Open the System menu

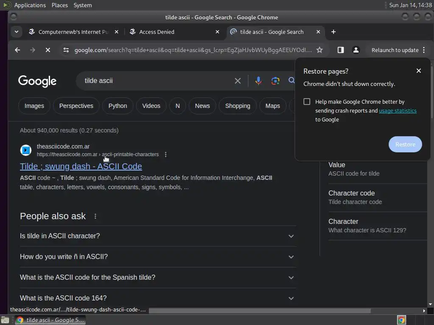[83, 5]
